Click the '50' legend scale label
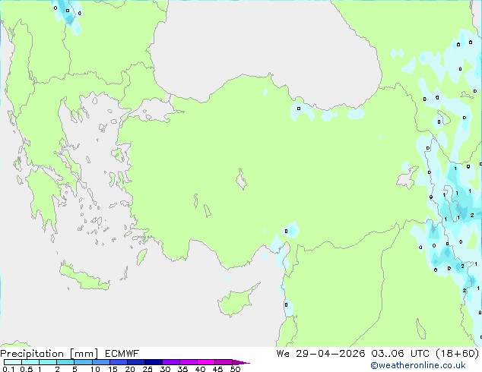Viewport: 482px width, 372px height. [x=235, y=369]
